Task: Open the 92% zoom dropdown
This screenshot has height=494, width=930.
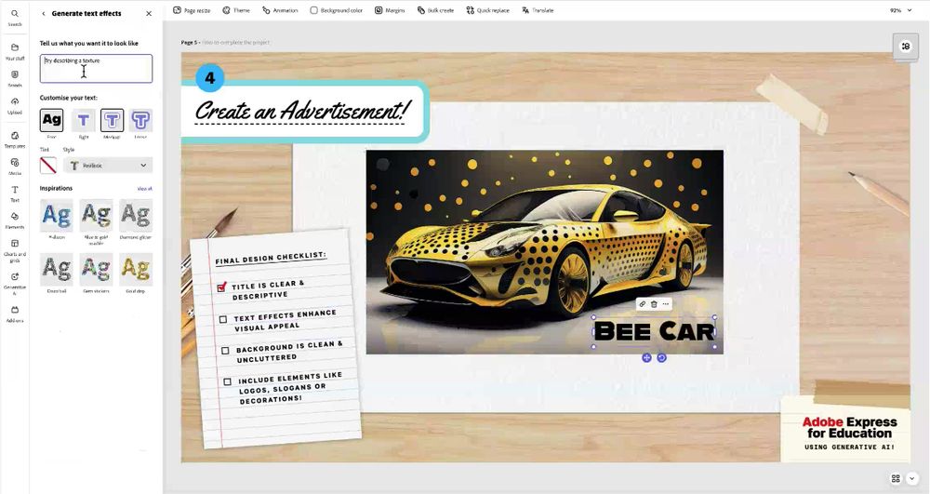Action: point(900,10)
